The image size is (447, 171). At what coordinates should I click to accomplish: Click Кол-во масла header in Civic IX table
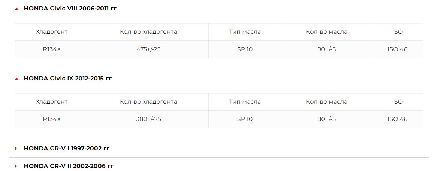pos(327,102)
